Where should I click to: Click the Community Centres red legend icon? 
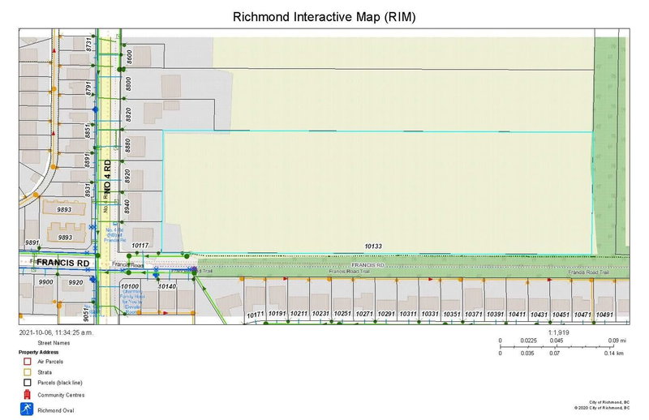pyautogui.click(x=28, y=394)
